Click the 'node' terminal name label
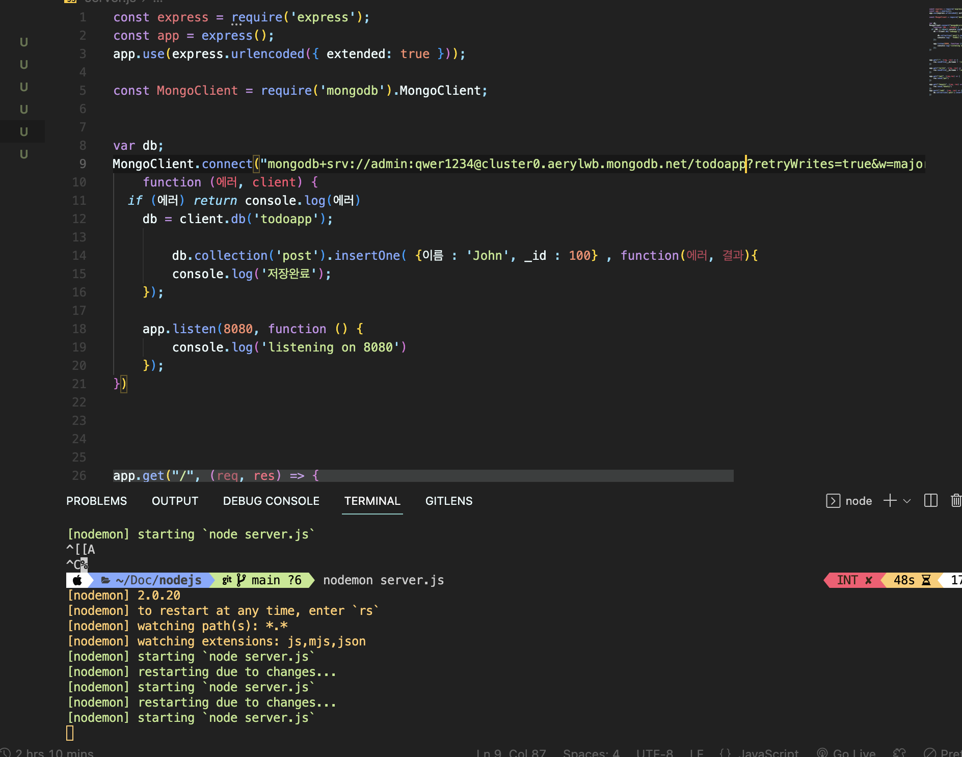This screenshot has height=757, width=962. (x=859, y=501)
